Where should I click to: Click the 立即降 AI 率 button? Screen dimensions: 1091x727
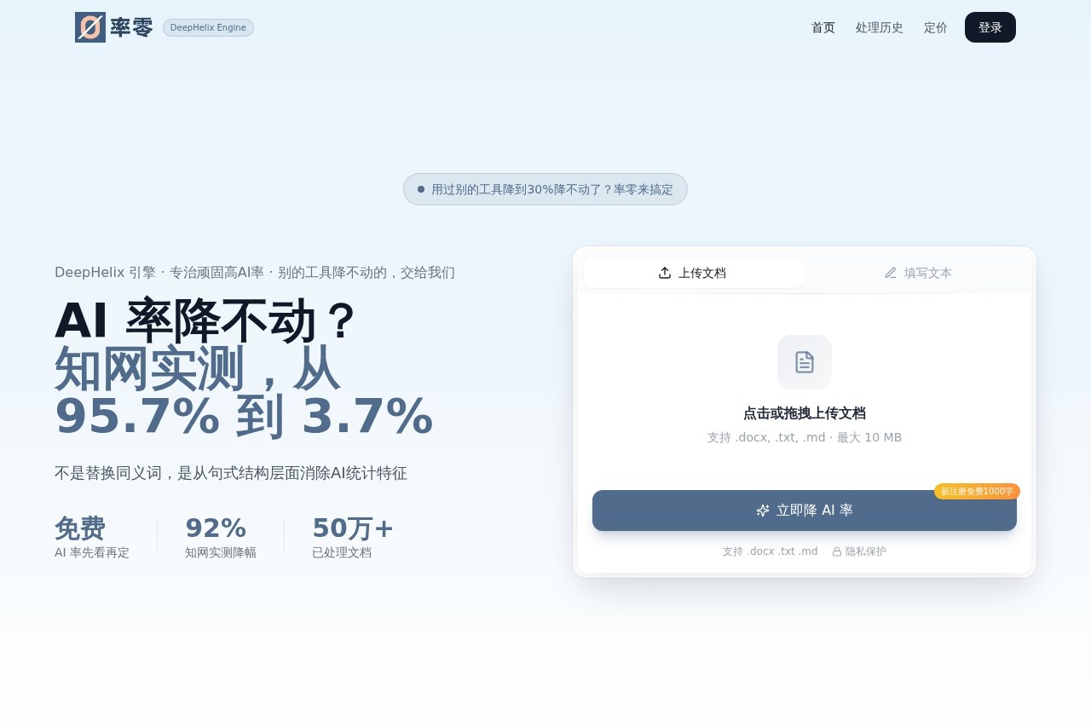805,511
